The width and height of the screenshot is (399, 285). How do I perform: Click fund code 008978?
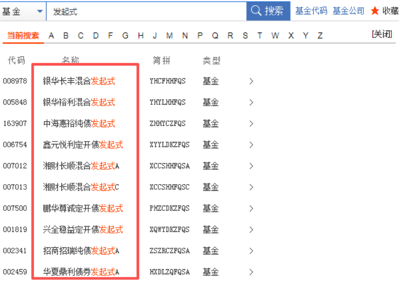coord(15,81)
